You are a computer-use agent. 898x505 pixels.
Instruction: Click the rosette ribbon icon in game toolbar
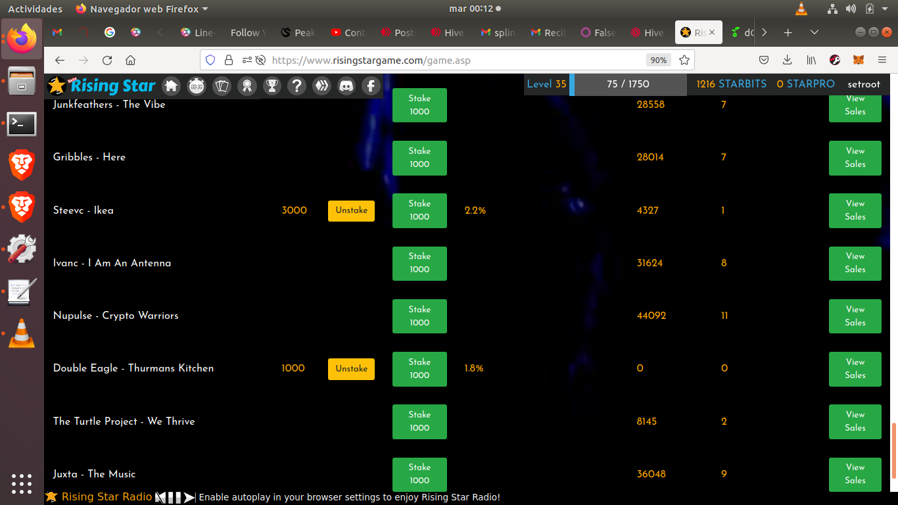[x=247, y=85]
